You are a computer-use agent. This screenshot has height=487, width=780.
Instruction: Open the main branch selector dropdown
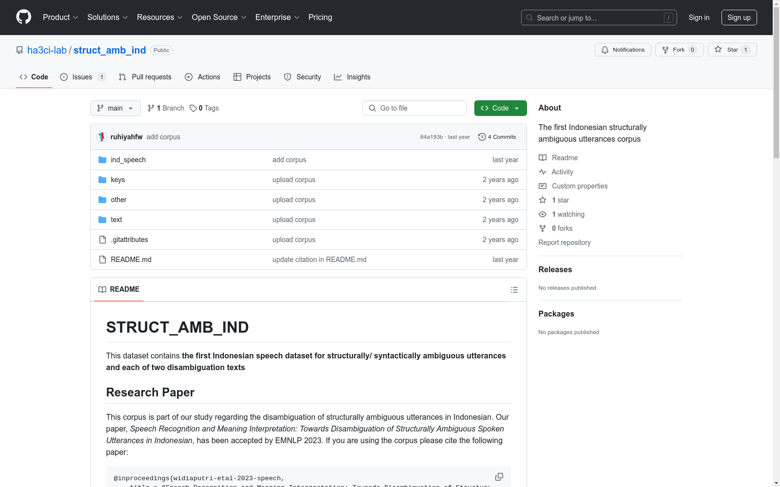116,108
